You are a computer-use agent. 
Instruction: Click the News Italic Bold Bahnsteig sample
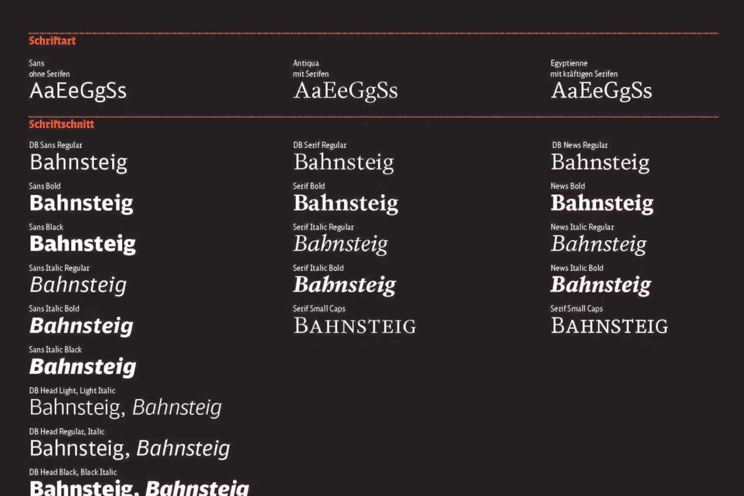point(601,285)
